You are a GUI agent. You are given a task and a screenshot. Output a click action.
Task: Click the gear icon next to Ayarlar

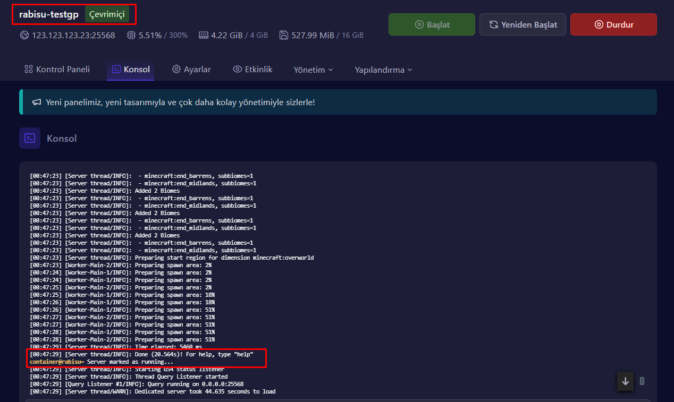click(x=176, y=70)
